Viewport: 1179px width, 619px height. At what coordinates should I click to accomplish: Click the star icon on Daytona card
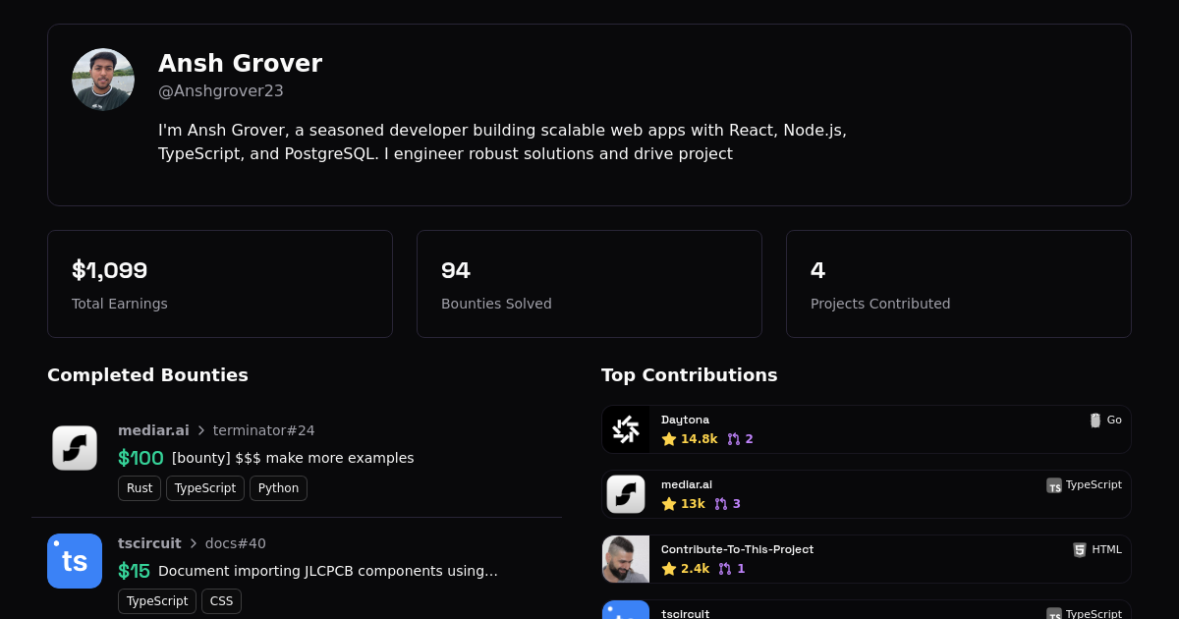[x=669, y=439]
